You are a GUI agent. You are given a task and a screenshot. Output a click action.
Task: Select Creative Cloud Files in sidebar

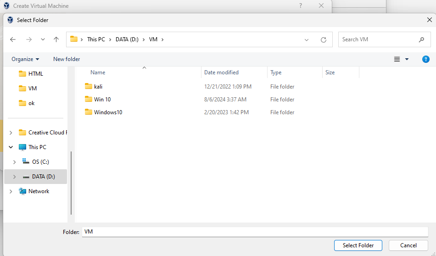[x=43, y=133]
